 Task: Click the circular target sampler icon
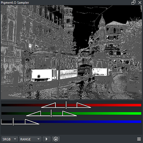coord(56,139)
